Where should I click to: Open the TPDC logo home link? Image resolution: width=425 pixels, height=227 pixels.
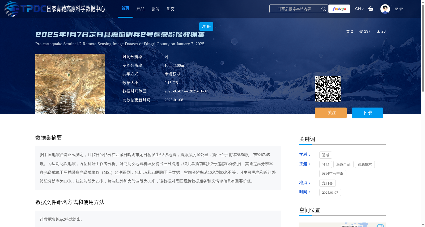coord(55,9)
